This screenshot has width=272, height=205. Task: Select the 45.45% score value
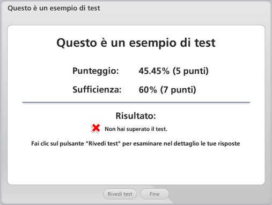point(154,71)
